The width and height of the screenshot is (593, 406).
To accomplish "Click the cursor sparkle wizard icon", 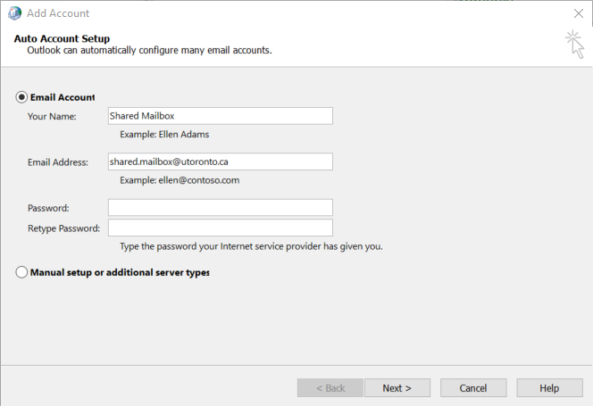I will click(575, 45).
